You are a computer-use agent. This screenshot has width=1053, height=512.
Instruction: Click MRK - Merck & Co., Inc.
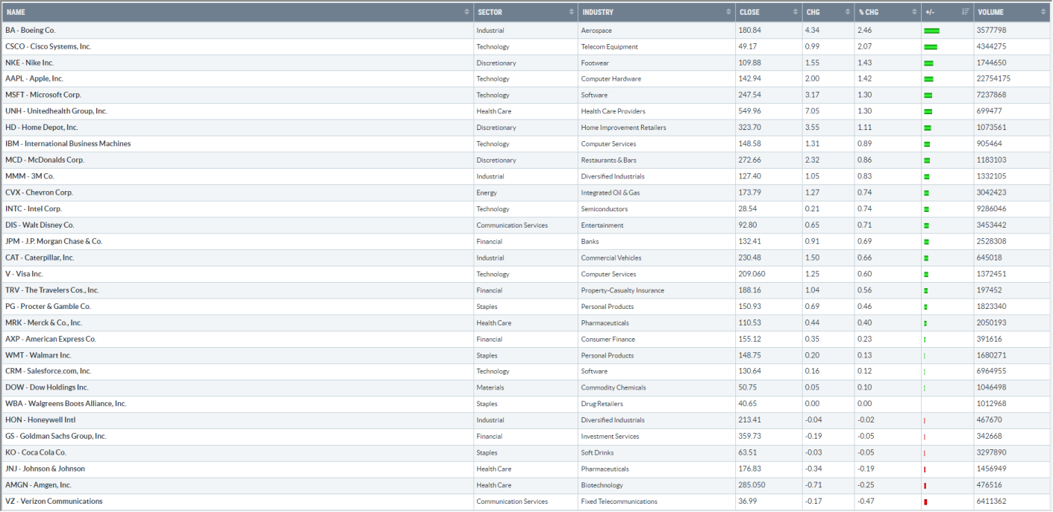(43, 322)
